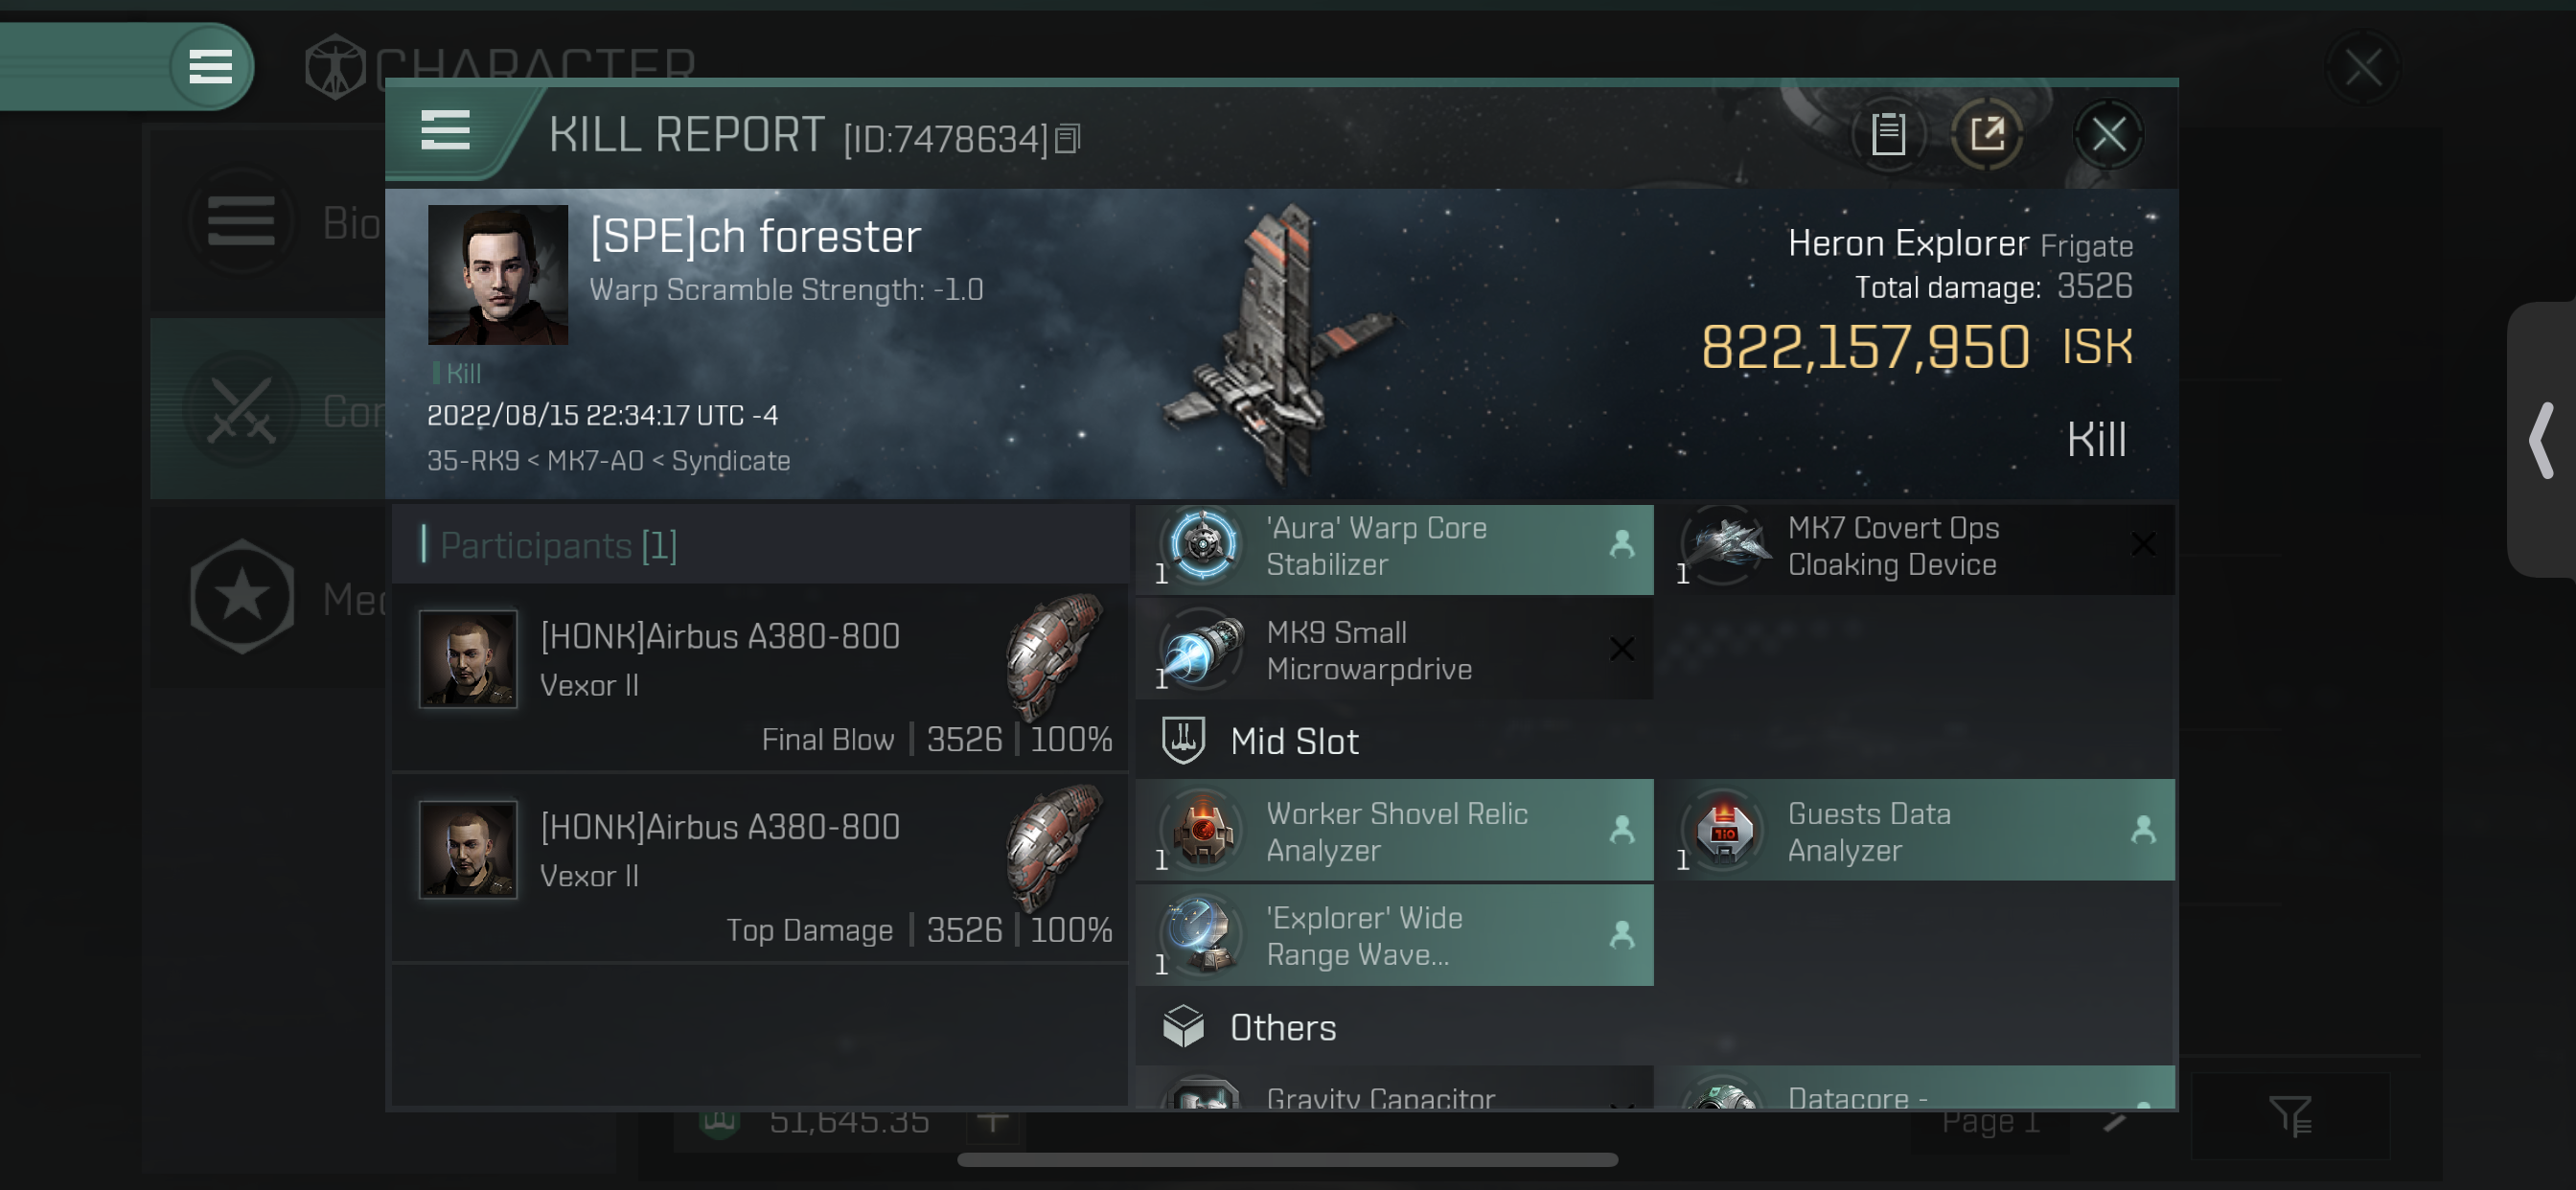2576x1190 pixels.
Task: Expand the Others section in kill report
Action: click(x=1283, y=1025)
